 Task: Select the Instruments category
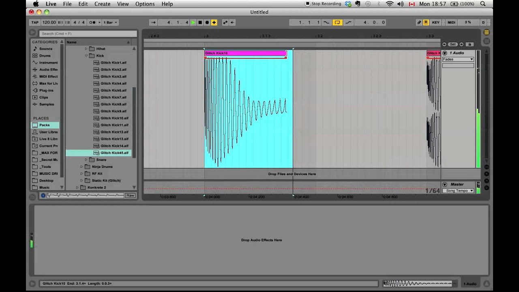pyautogui.click(x=45, y=62)
